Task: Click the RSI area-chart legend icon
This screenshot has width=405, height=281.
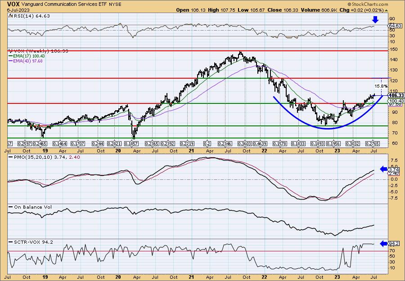Action: pyautogui.click(x=10, y=16)
